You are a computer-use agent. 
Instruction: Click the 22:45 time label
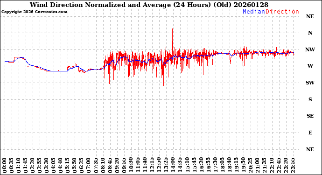click(x=279, y=165)
